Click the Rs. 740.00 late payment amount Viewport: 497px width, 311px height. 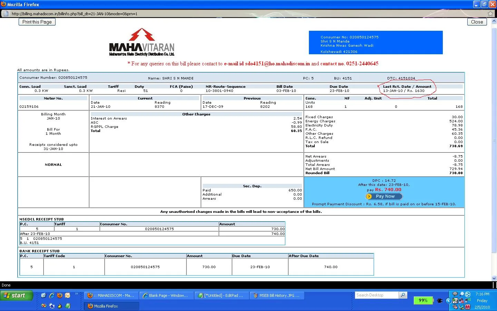388,190
